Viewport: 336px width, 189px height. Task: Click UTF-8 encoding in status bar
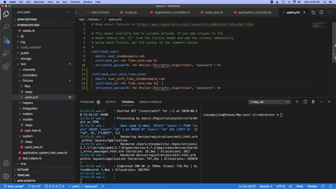[280, 186]
